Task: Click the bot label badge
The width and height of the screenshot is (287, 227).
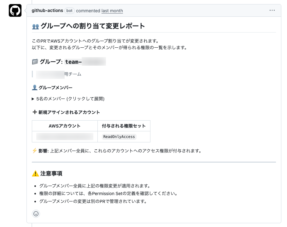Action: 69,10
